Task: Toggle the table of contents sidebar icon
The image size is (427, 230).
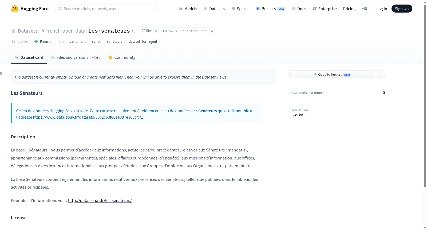Action: coord(1,73)
